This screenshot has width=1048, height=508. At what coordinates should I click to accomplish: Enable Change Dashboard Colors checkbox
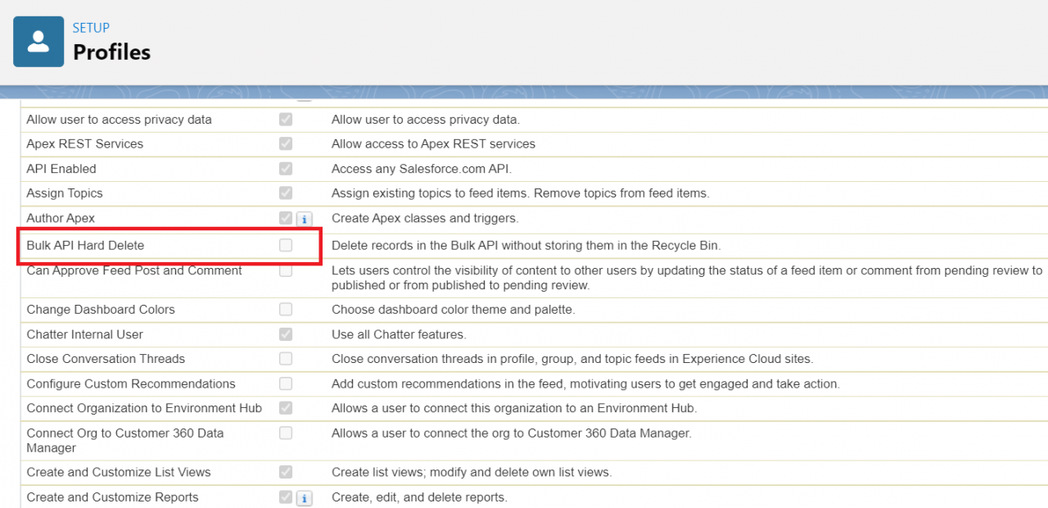286,310
